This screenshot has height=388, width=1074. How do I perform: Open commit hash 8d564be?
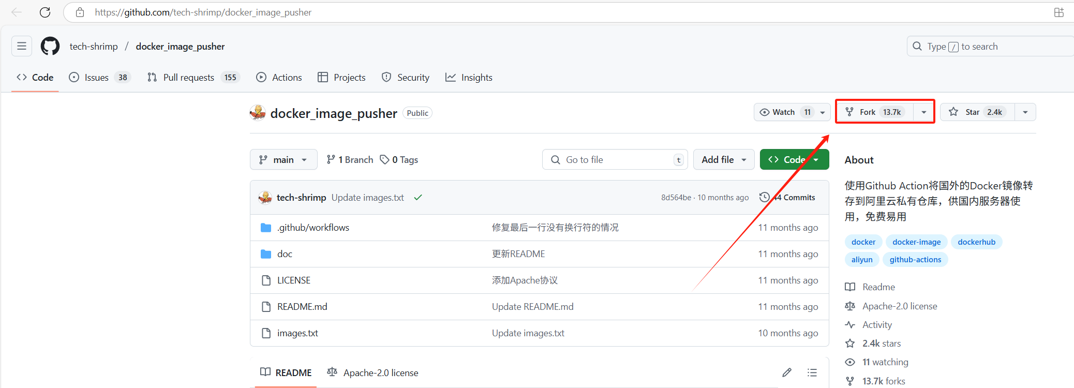point(676,198)
